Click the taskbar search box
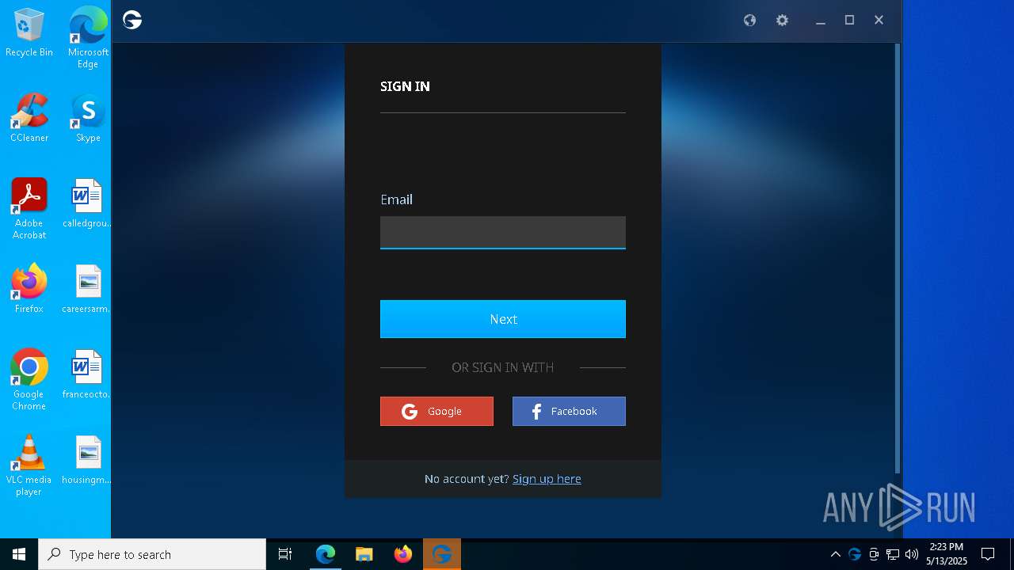Viewport: 1014px width, 570px height. [x=152, y=554]
